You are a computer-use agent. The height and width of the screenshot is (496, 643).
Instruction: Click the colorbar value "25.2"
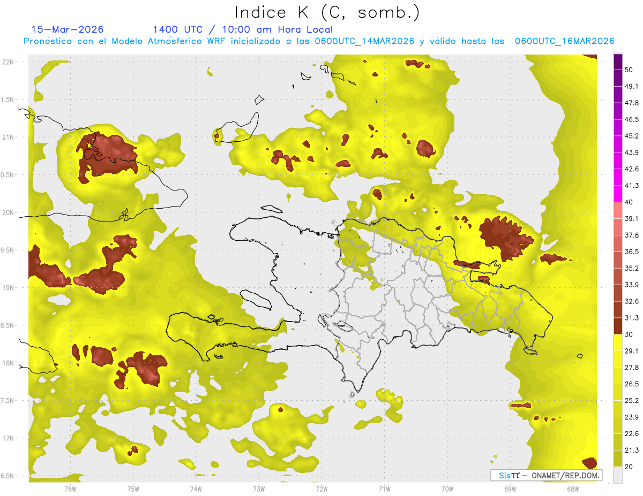click(x=632, y=401)
